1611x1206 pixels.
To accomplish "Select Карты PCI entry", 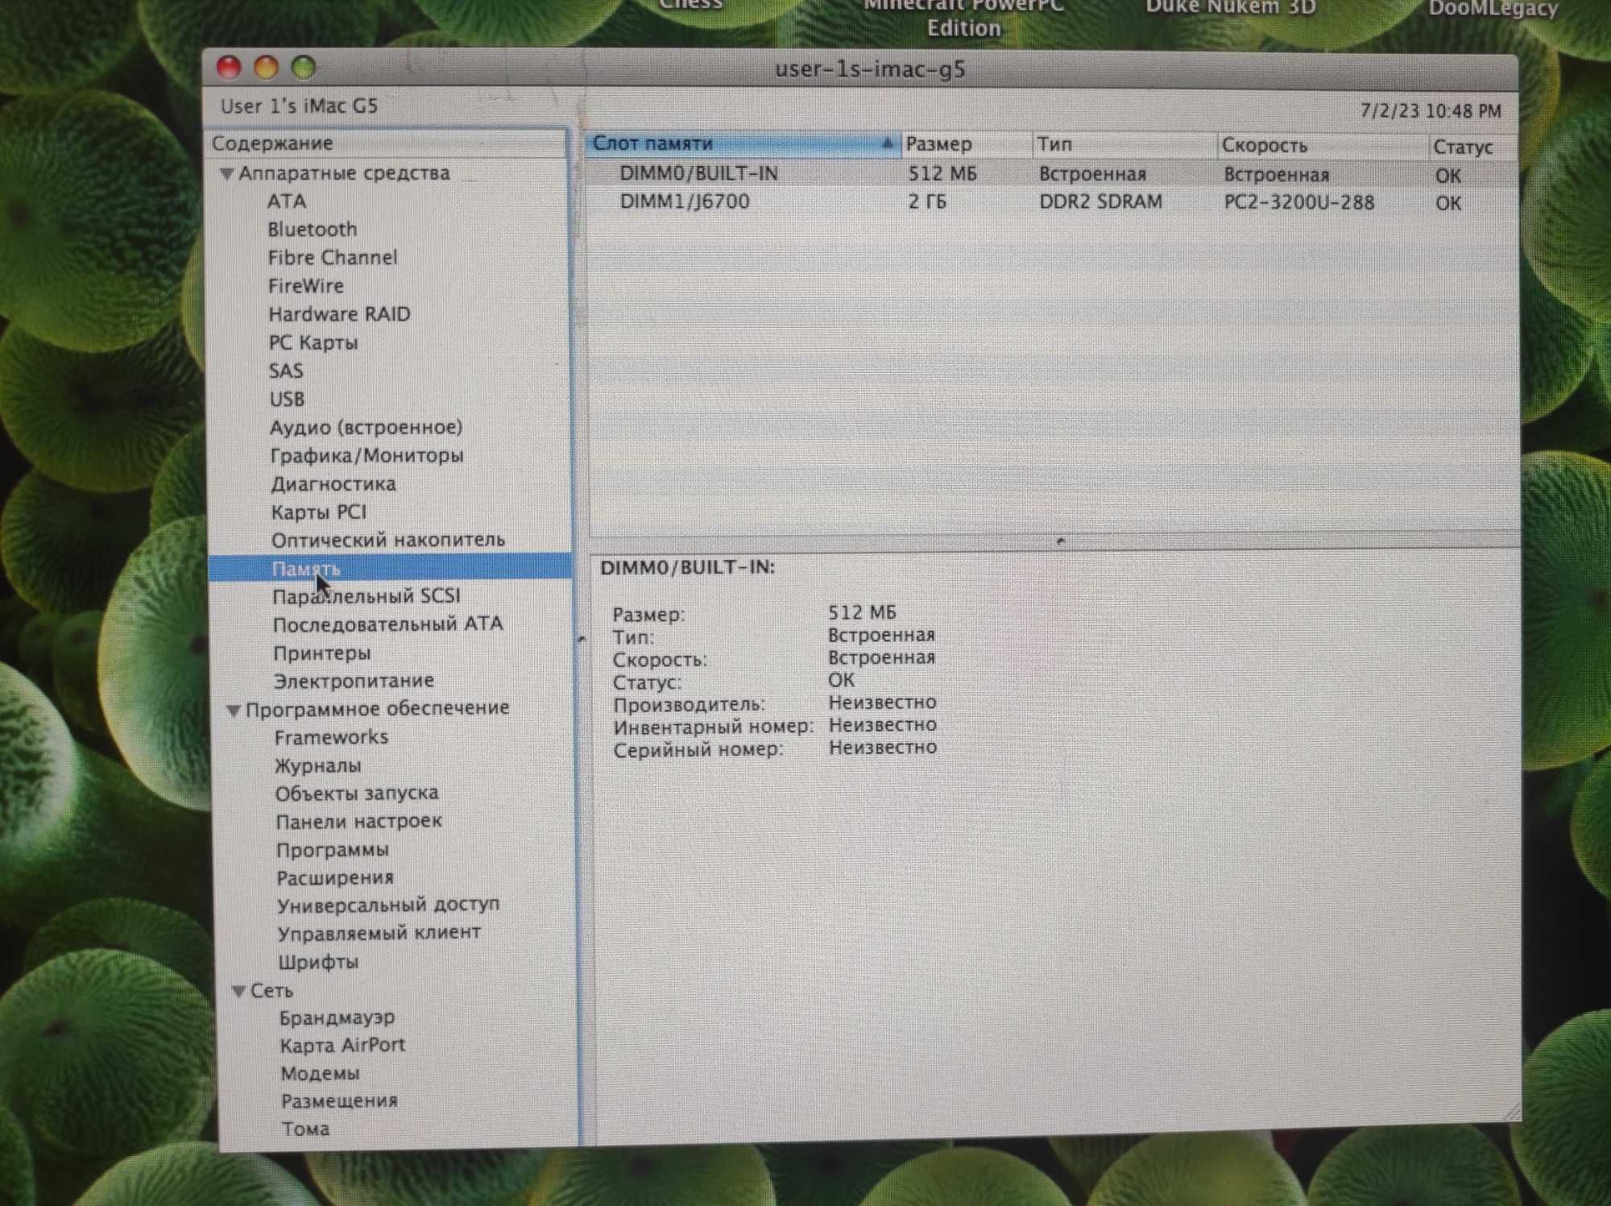I will coord(319,512).
